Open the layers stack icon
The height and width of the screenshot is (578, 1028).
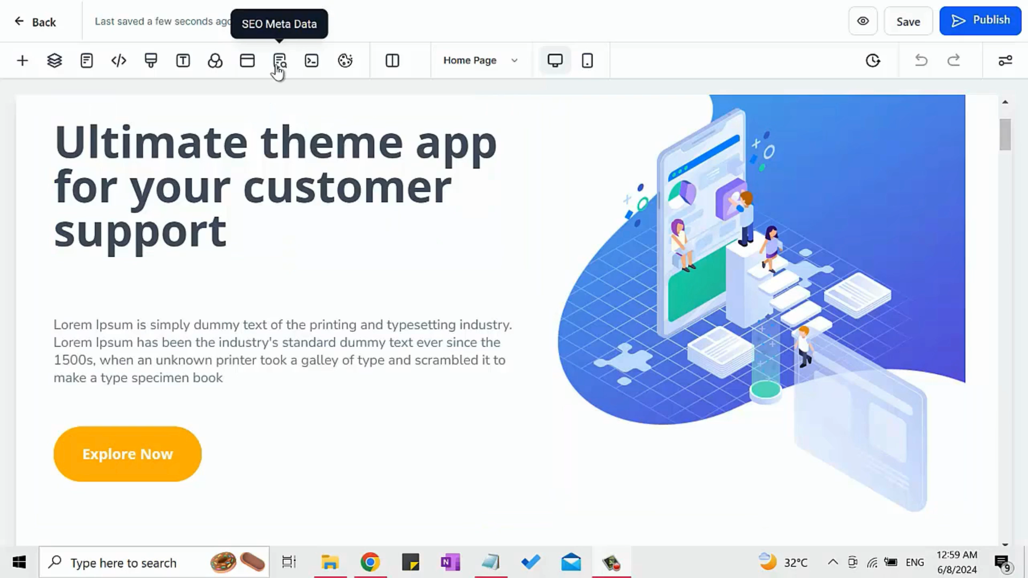pos(55,60)
